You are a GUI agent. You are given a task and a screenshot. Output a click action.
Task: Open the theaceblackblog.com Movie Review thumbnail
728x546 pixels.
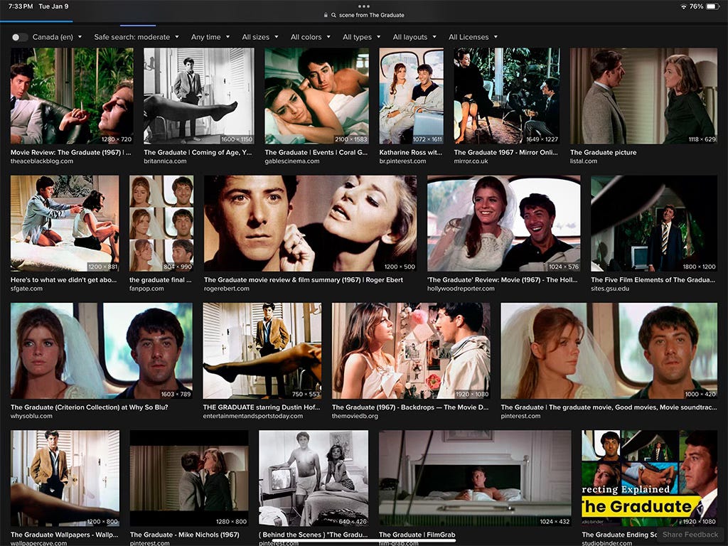[72, 96]
